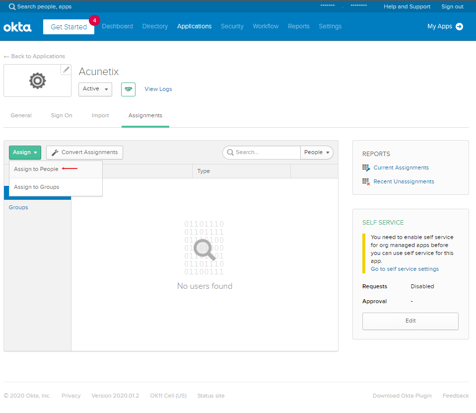476x413 pixels.
Task: Click the View Logs link
Action: (158, 89)
